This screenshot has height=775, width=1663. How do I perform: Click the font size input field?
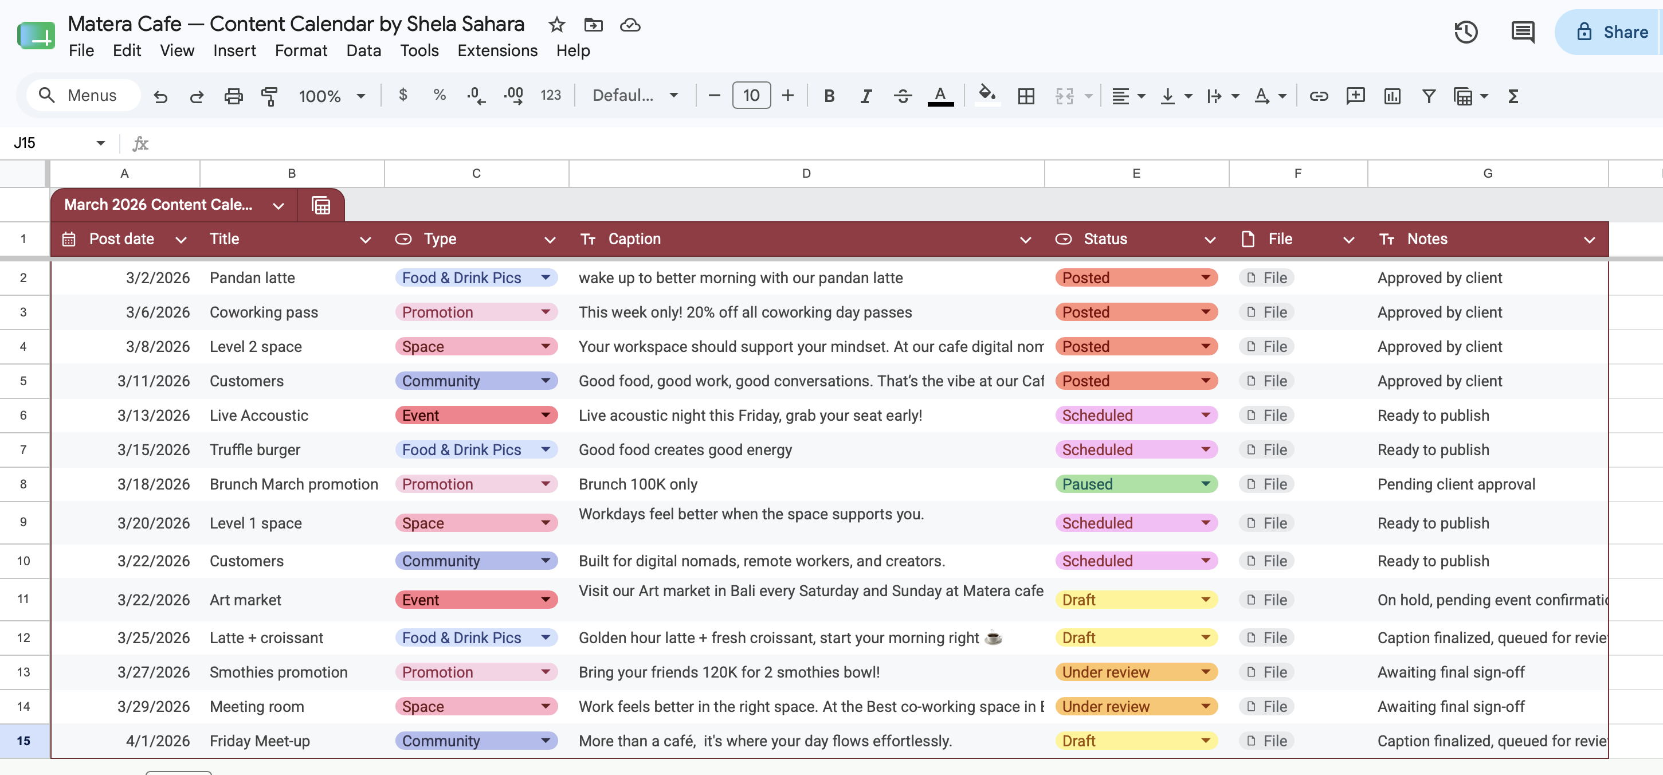[751, 96]
